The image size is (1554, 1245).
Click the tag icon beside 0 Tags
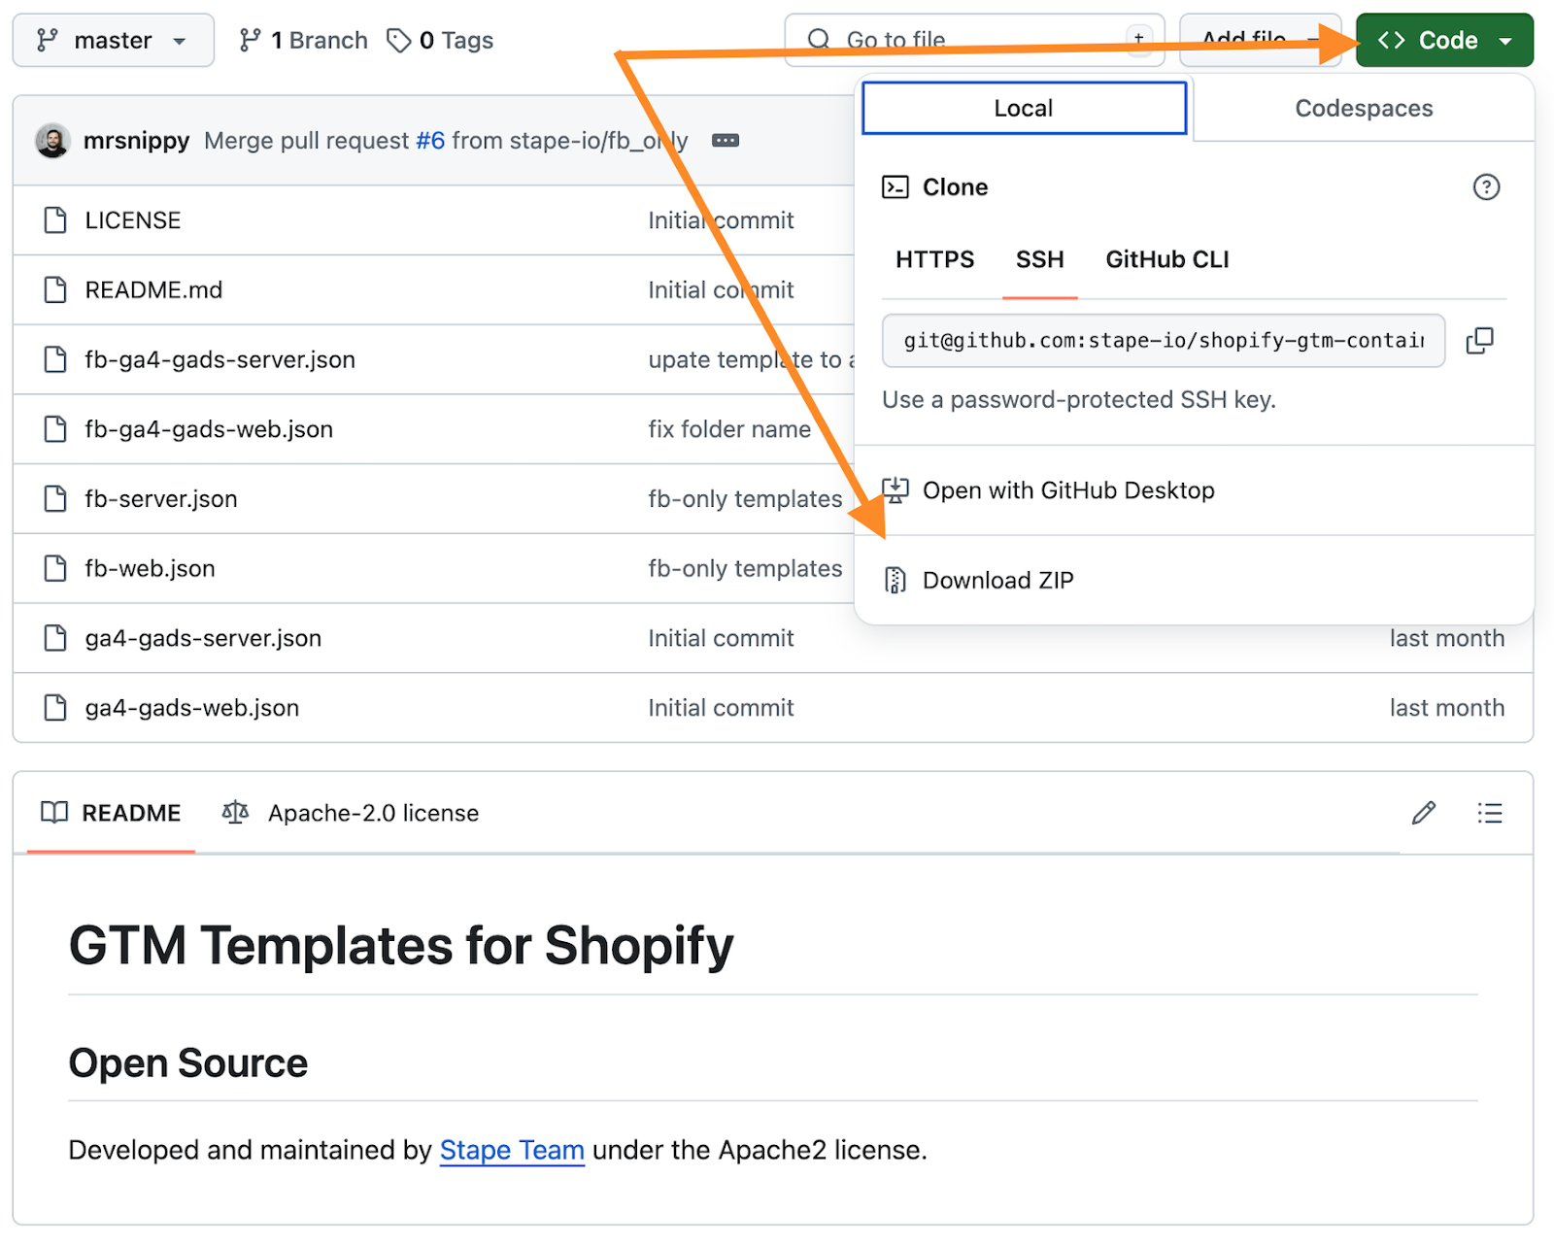(398, 40)
